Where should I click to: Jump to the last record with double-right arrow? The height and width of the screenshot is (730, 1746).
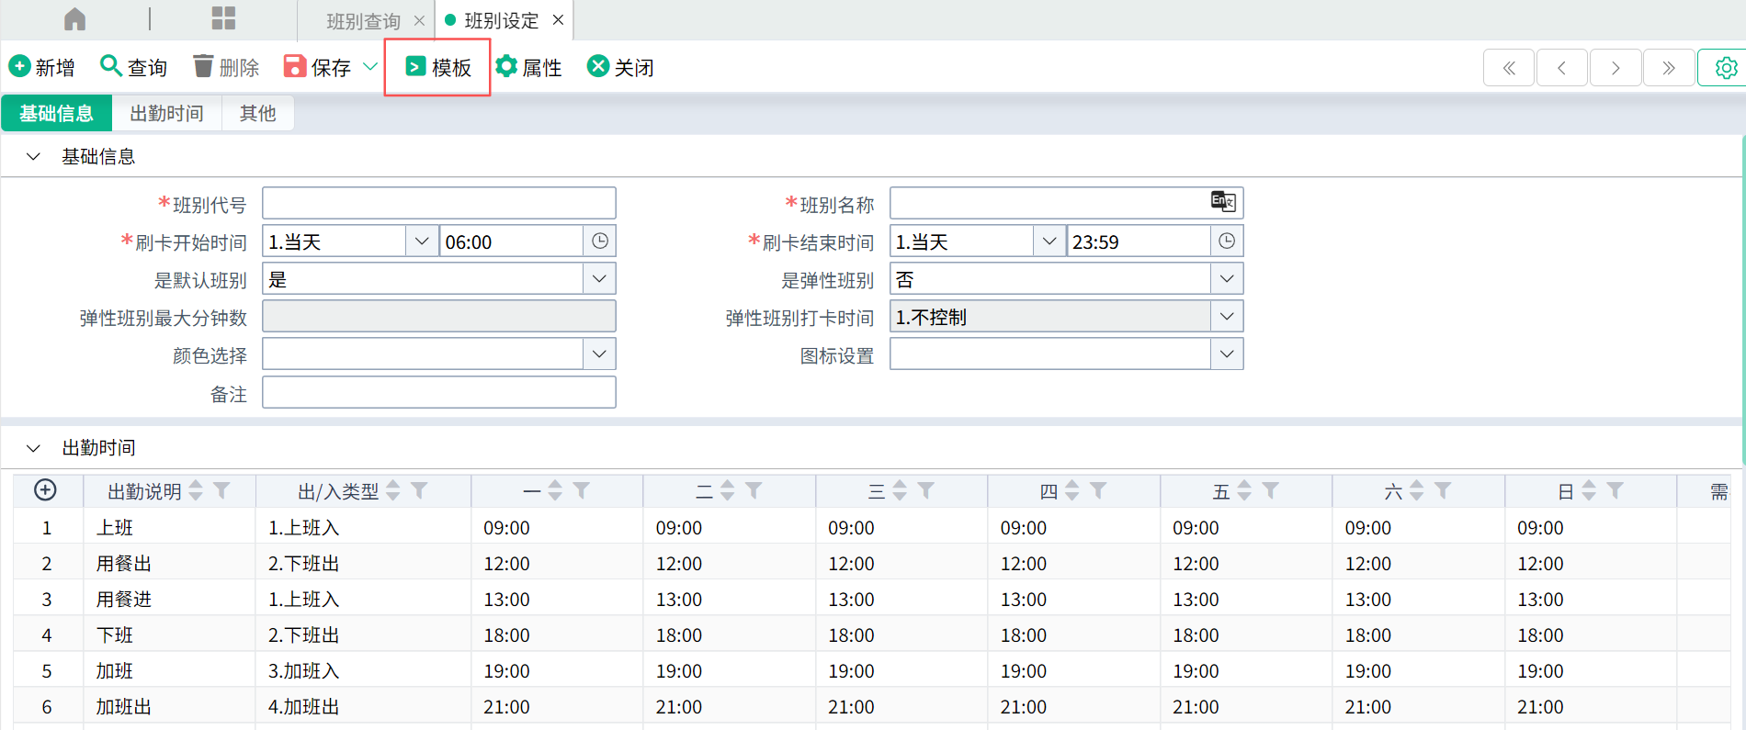pyautogui.click(x=1669, y=68)
